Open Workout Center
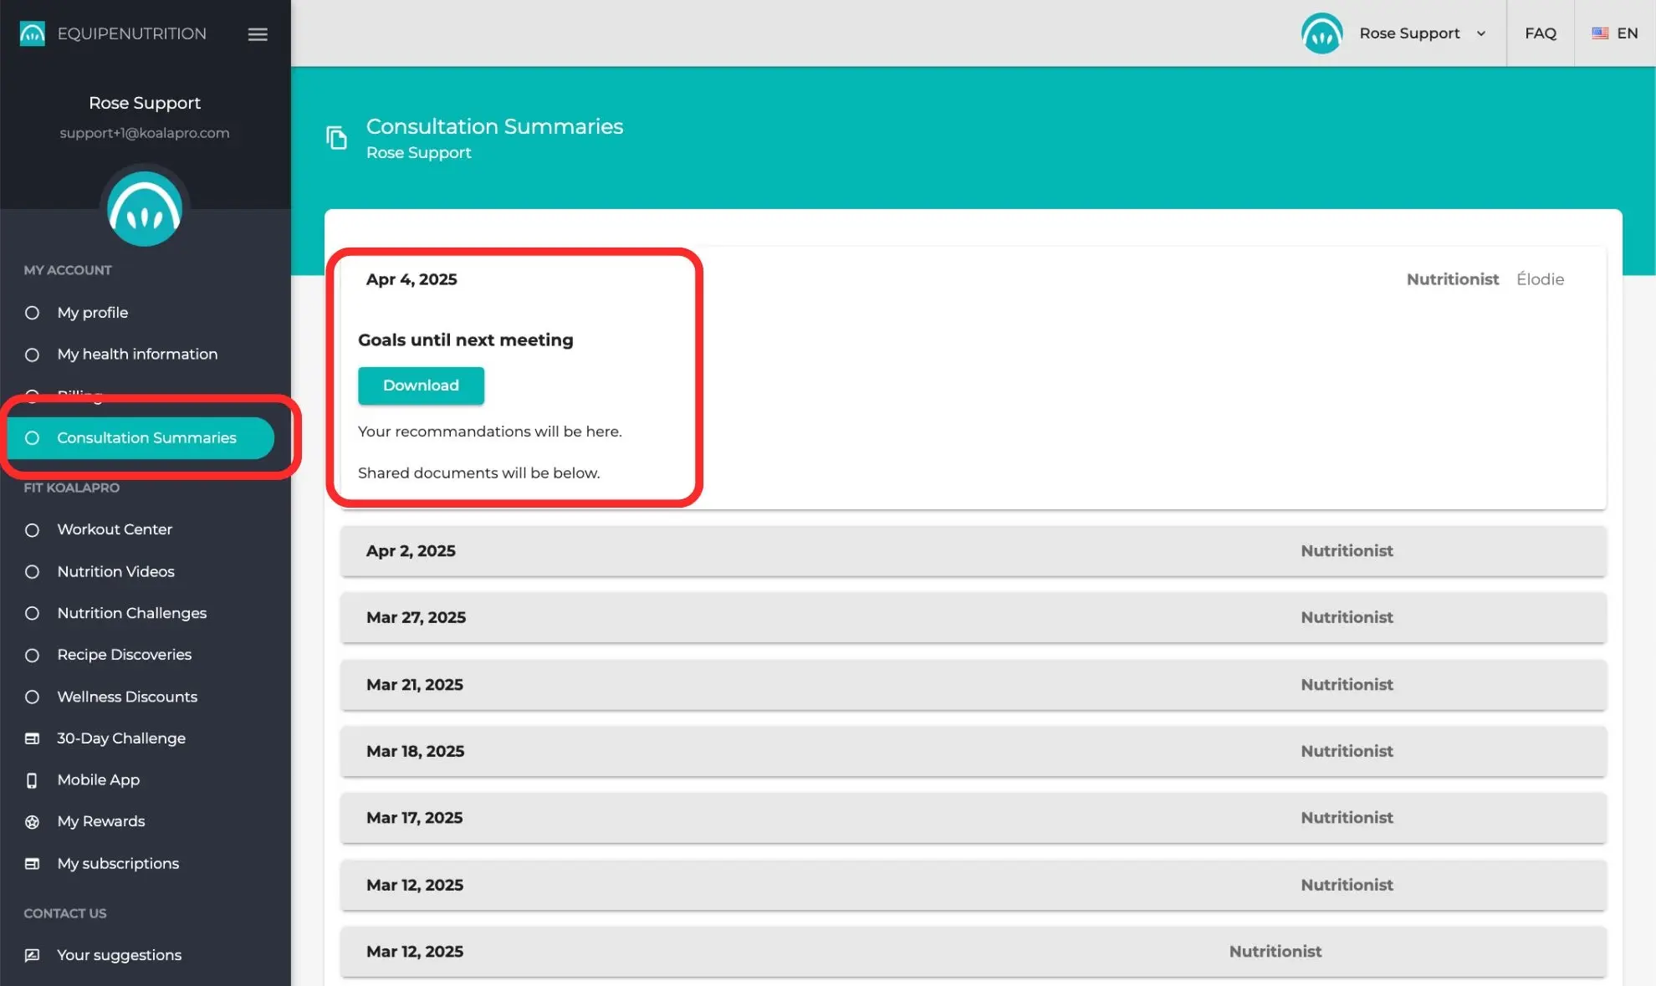Image resolution: width=1656 pixels, height=986 pixels. pyautogui.click(x=115, y=529)
